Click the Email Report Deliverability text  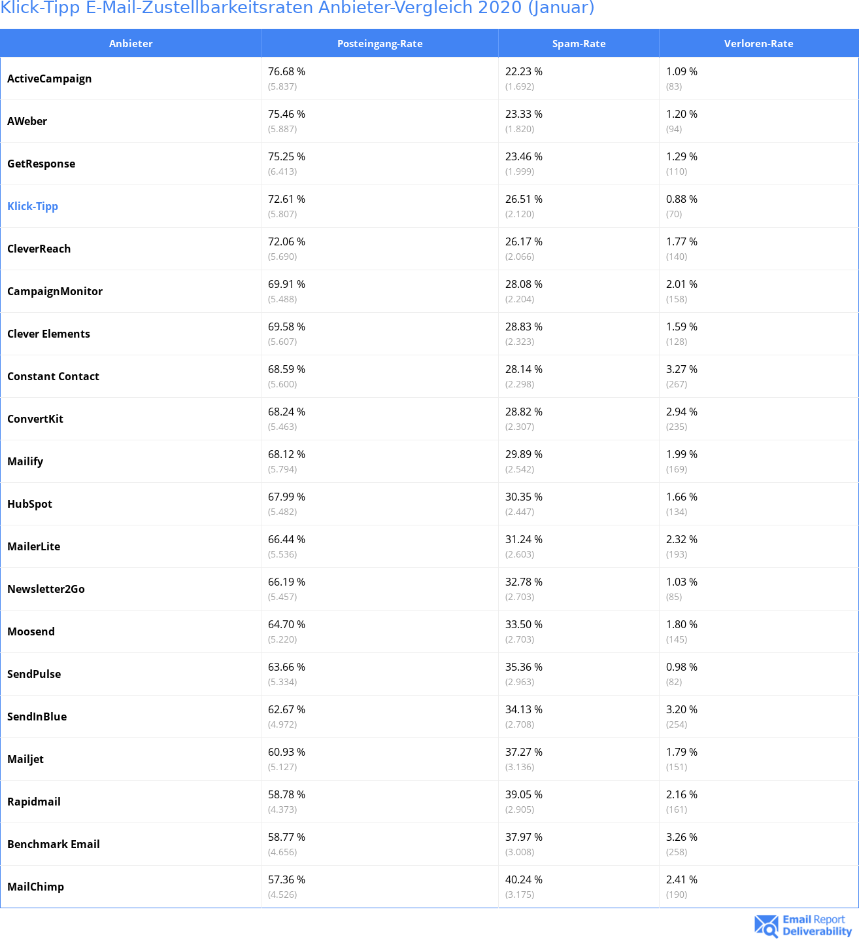817,925
